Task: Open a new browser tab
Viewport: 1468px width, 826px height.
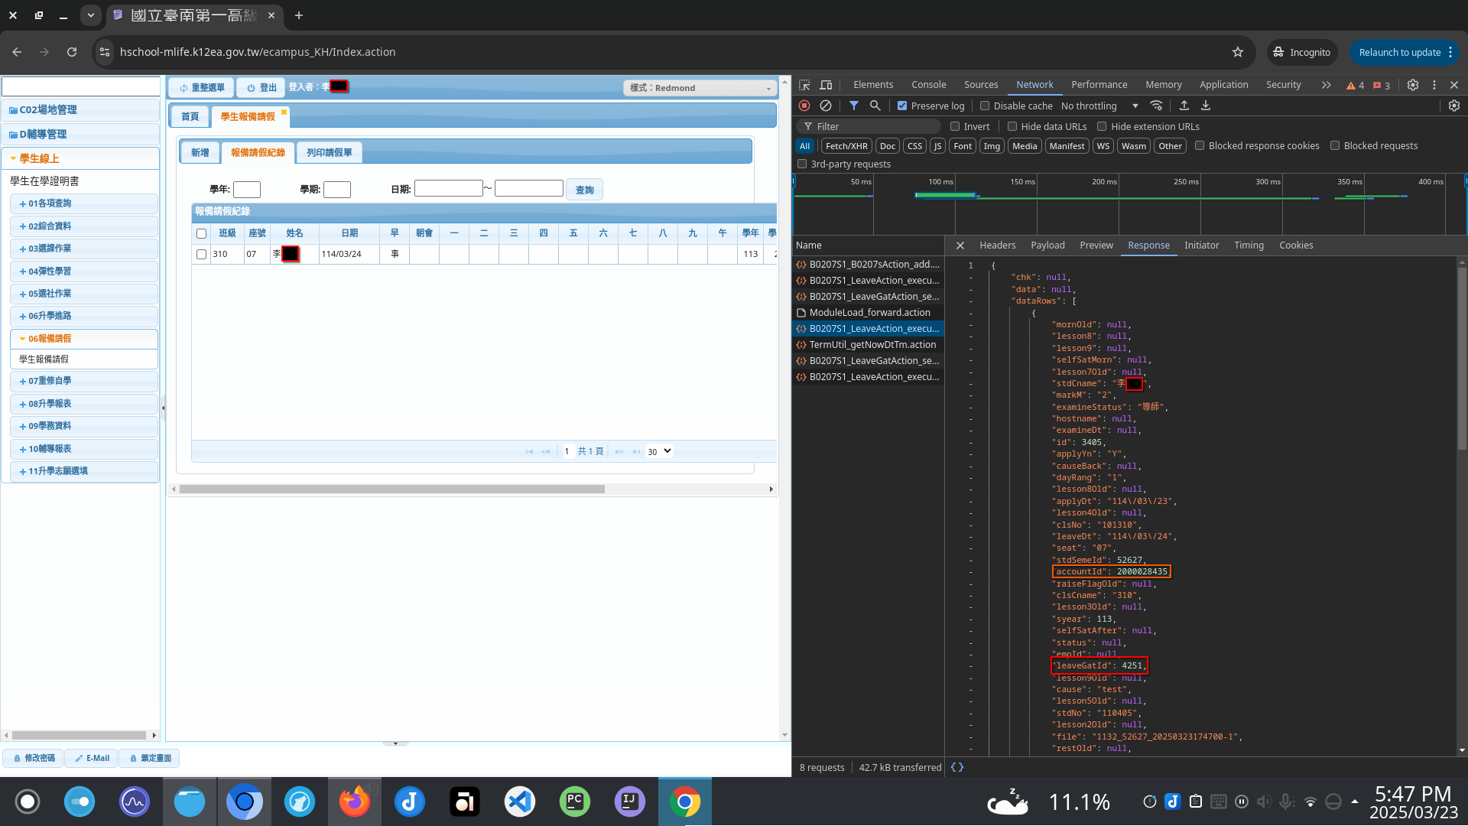Action: pyautogui.click(x=299, y=15)
